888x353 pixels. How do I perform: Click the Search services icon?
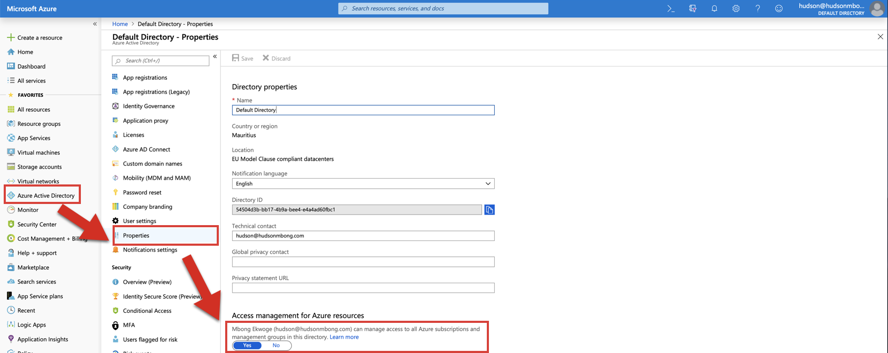[x=11, y=282]
